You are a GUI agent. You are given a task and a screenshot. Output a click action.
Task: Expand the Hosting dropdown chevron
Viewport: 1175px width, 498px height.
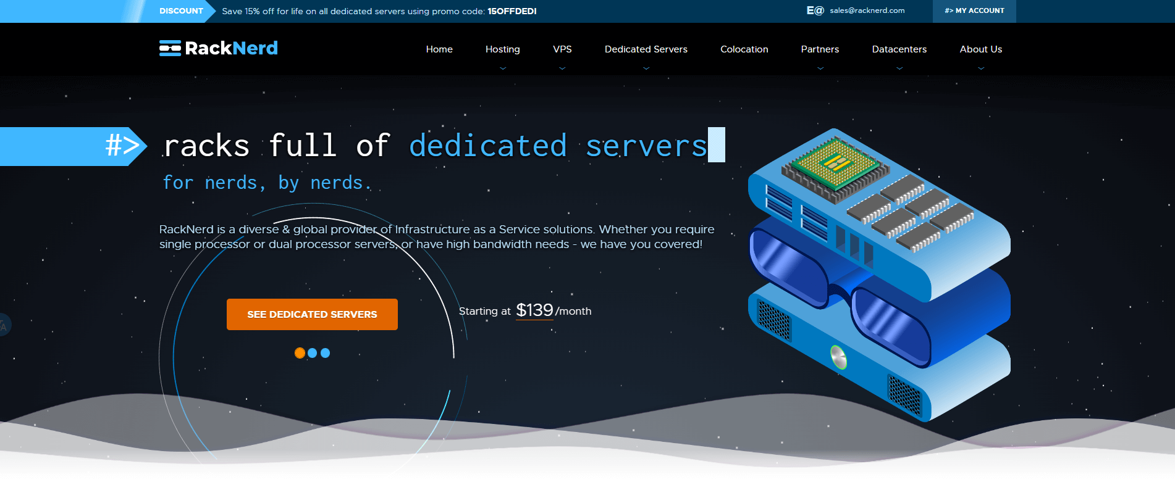point(503,68)
